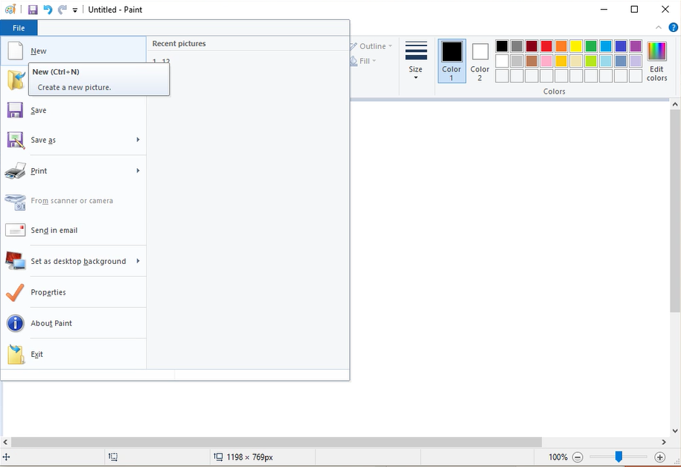
Task: Expand the Save as submenu arrow
Action: (138, 140)
